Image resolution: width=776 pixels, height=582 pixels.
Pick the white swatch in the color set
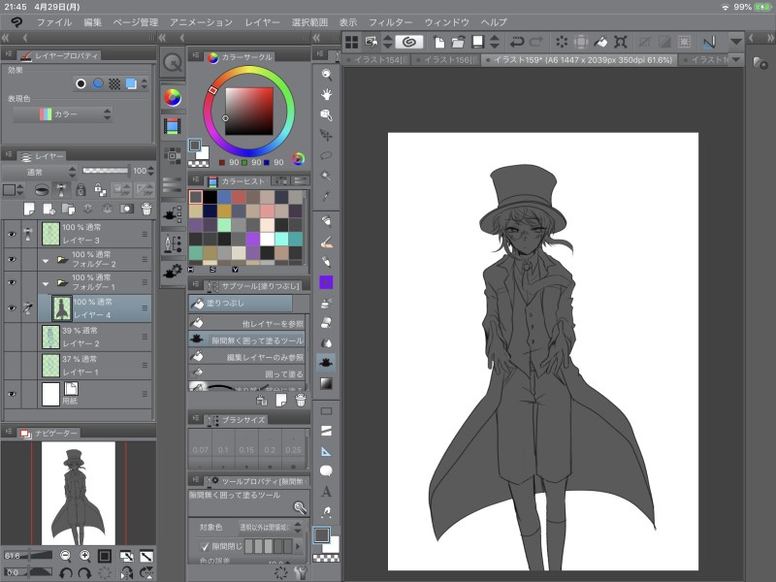point(267,239)
